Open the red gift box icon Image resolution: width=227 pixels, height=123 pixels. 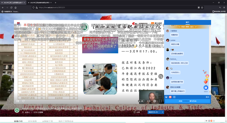(x=170, y=97)
